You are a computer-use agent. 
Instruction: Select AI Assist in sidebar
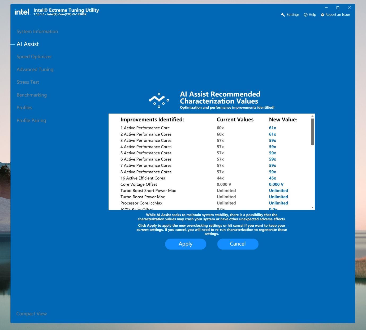[28, 44]
